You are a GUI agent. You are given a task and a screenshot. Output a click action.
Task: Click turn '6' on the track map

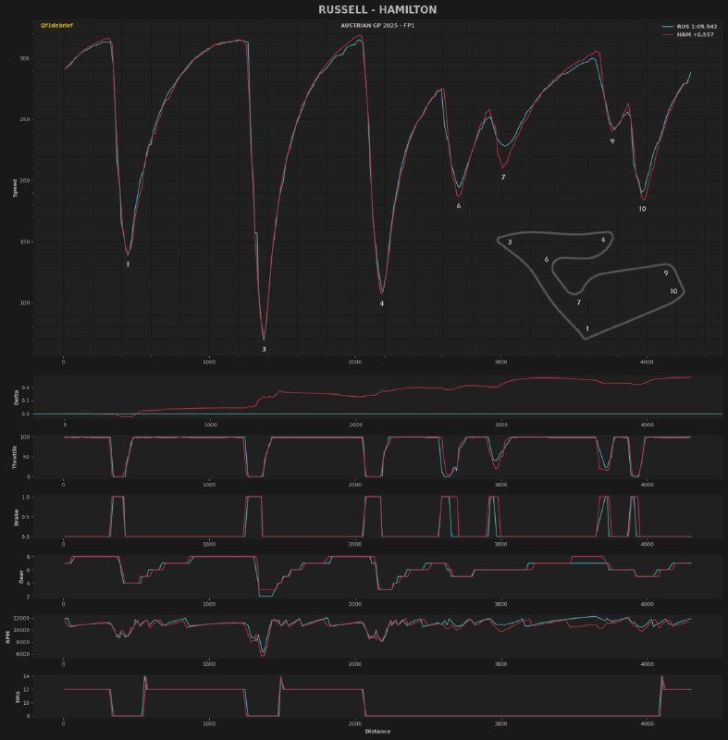547,259
